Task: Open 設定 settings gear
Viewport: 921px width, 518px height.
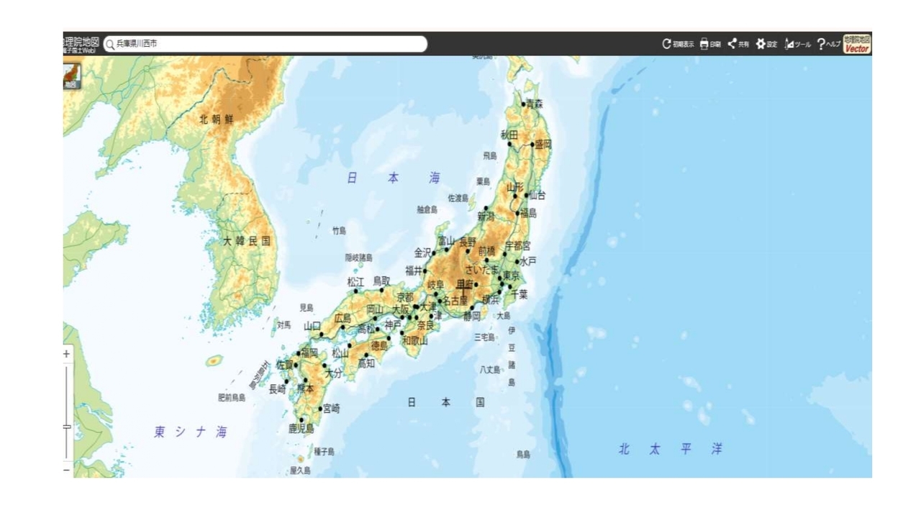Action: (x=766, y=44)
